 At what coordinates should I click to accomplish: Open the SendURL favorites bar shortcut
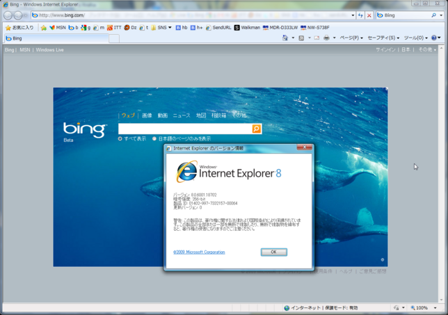coord(218,28)
